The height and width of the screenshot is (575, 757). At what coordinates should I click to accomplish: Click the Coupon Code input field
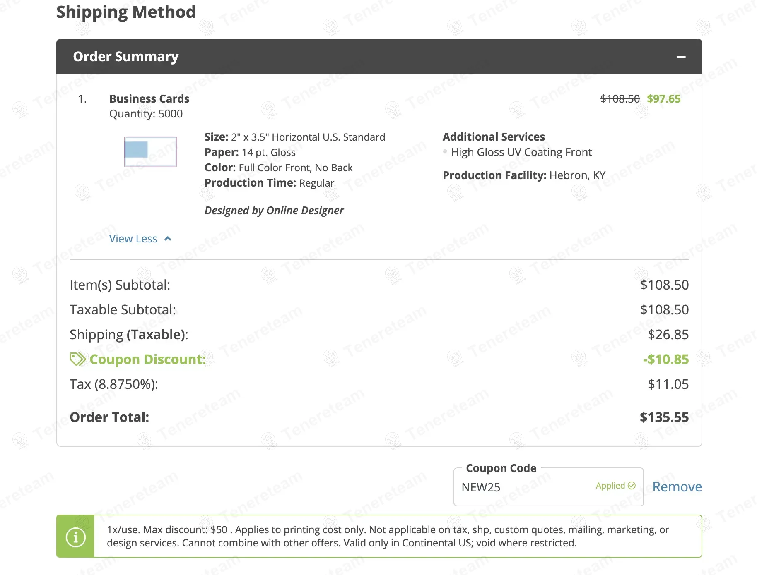526,487
